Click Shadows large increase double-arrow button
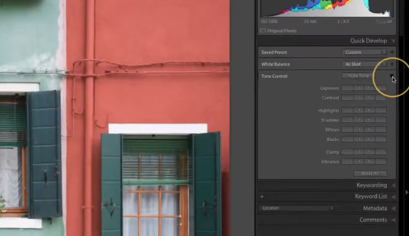This screenshot has width=409, height=236. click(381, 120)
